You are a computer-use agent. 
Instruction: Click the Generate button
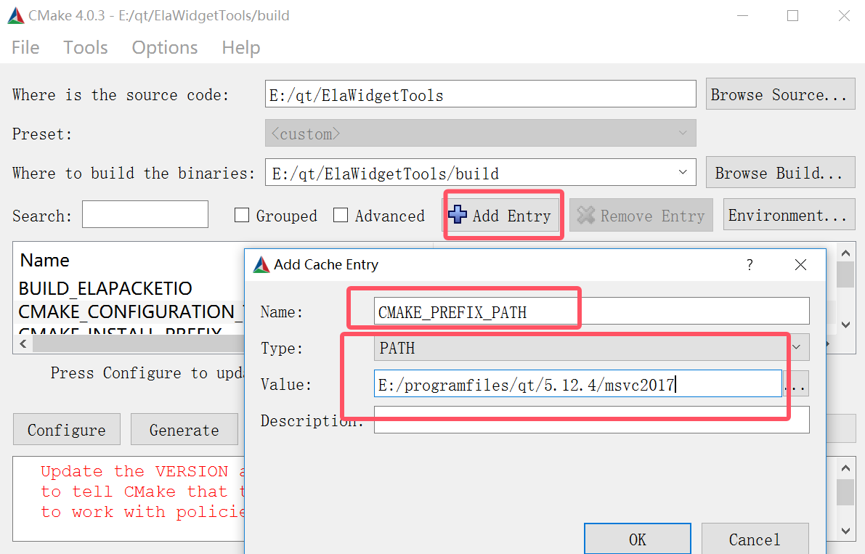[184, 429]
